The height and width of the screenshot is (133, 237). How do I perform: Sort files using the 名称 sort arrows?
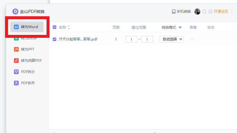coord(69,27)
